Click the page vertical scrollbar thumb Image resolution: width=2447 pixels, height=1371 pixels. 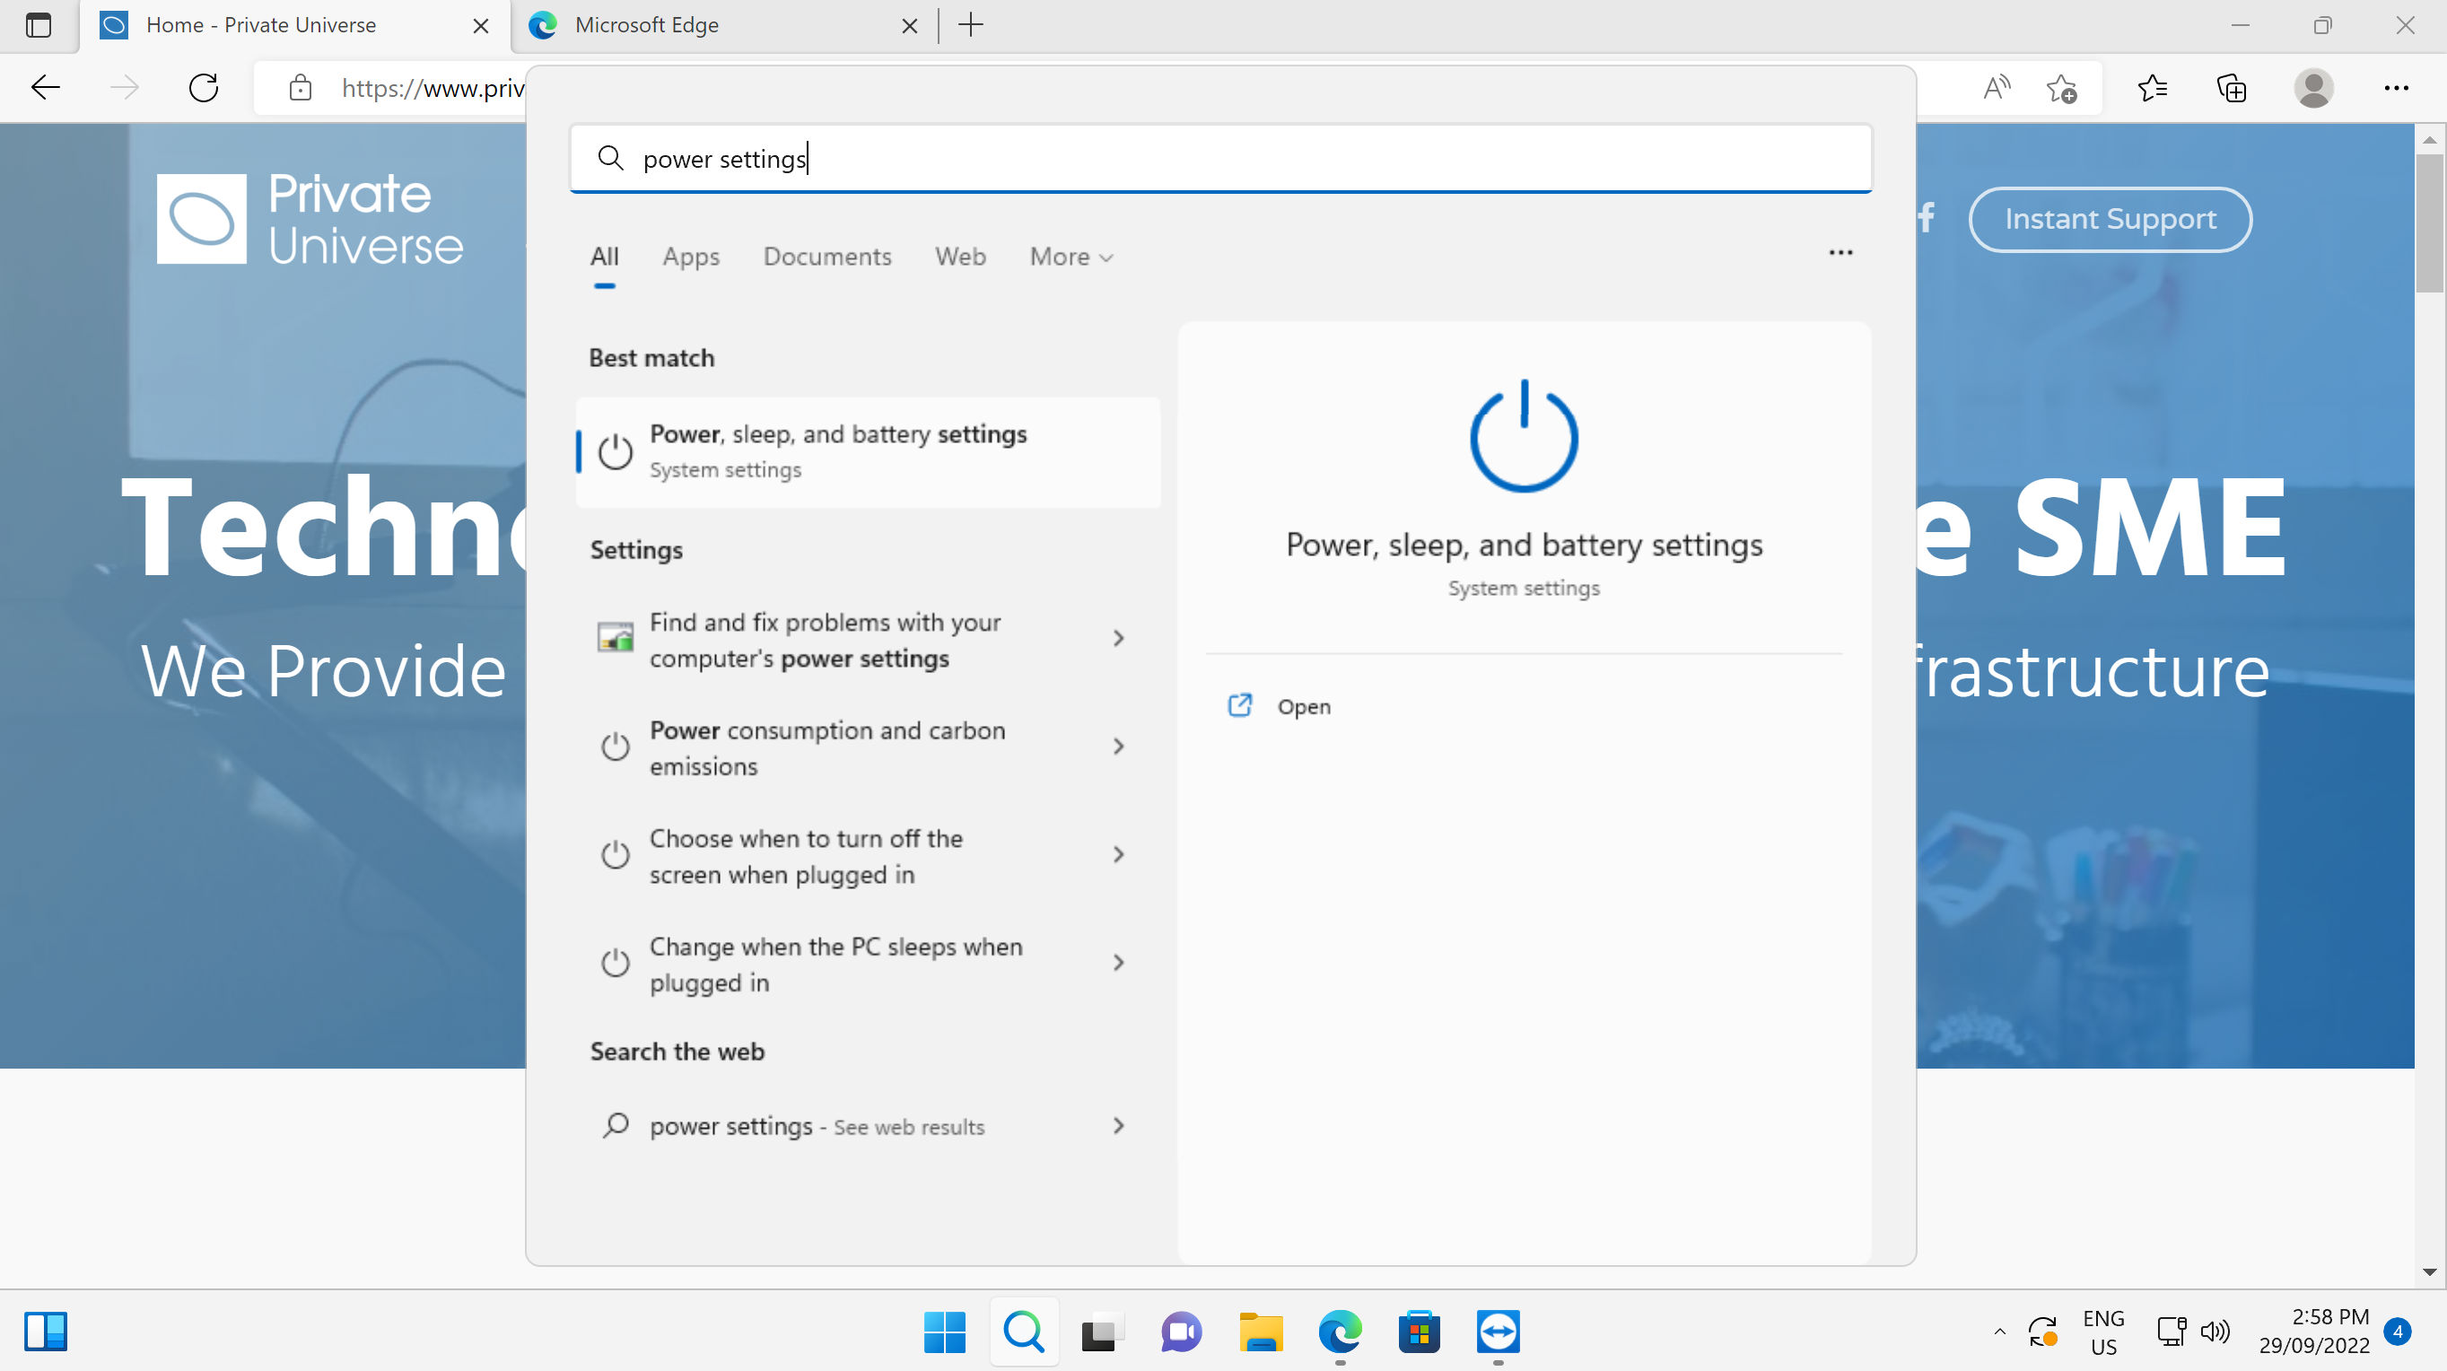coord(2429,223)
